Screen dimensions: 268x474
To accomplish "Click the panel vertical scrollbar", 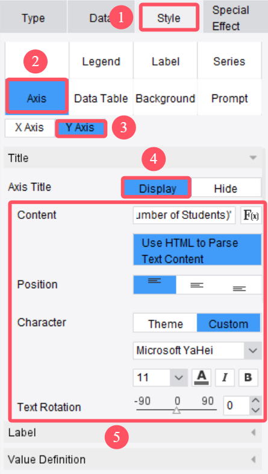I will (264, 225).
